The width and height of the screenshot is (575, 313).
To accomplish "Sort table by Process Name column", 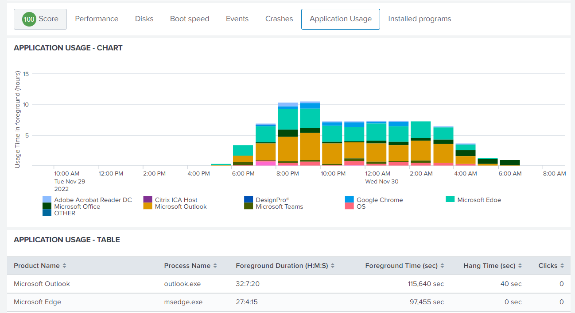I will (190, 266).
